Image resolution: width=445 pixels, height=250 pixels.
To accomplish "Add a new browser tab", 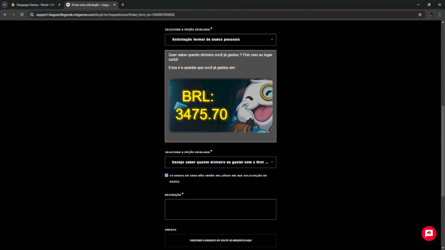I will click(x=122, y=5).
